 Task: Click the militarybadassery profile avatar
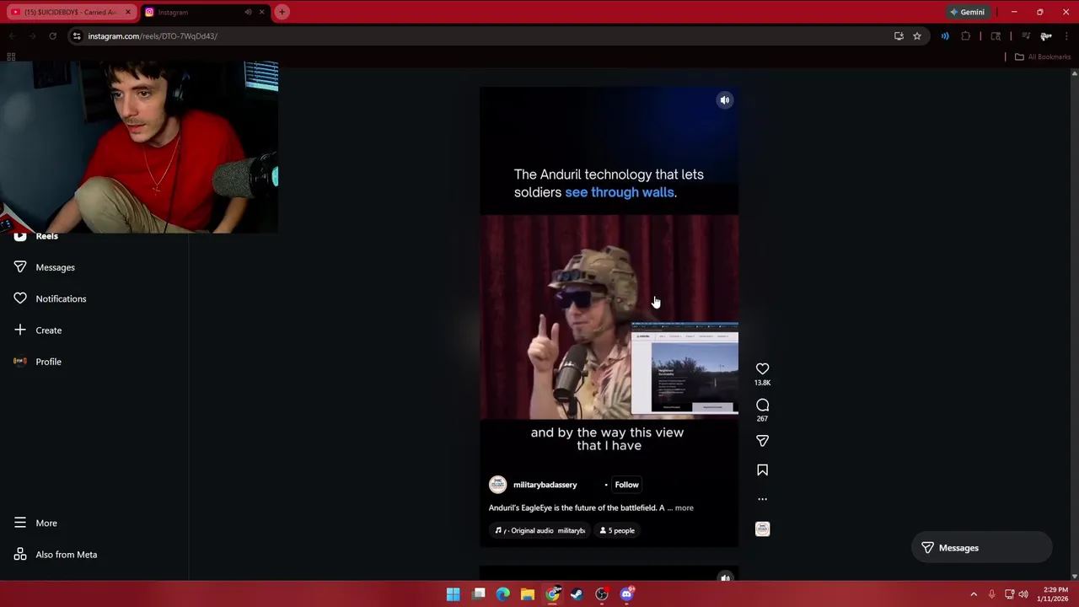(497, 485)
